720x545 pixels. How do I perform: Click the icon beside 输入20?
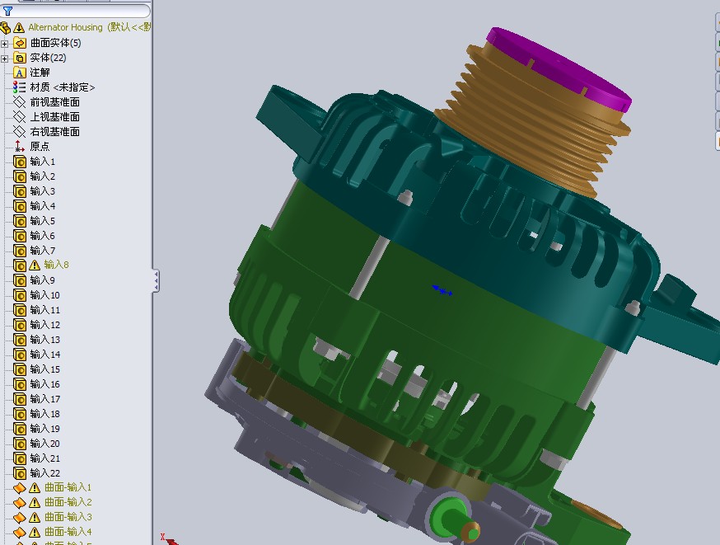(20, 444)
